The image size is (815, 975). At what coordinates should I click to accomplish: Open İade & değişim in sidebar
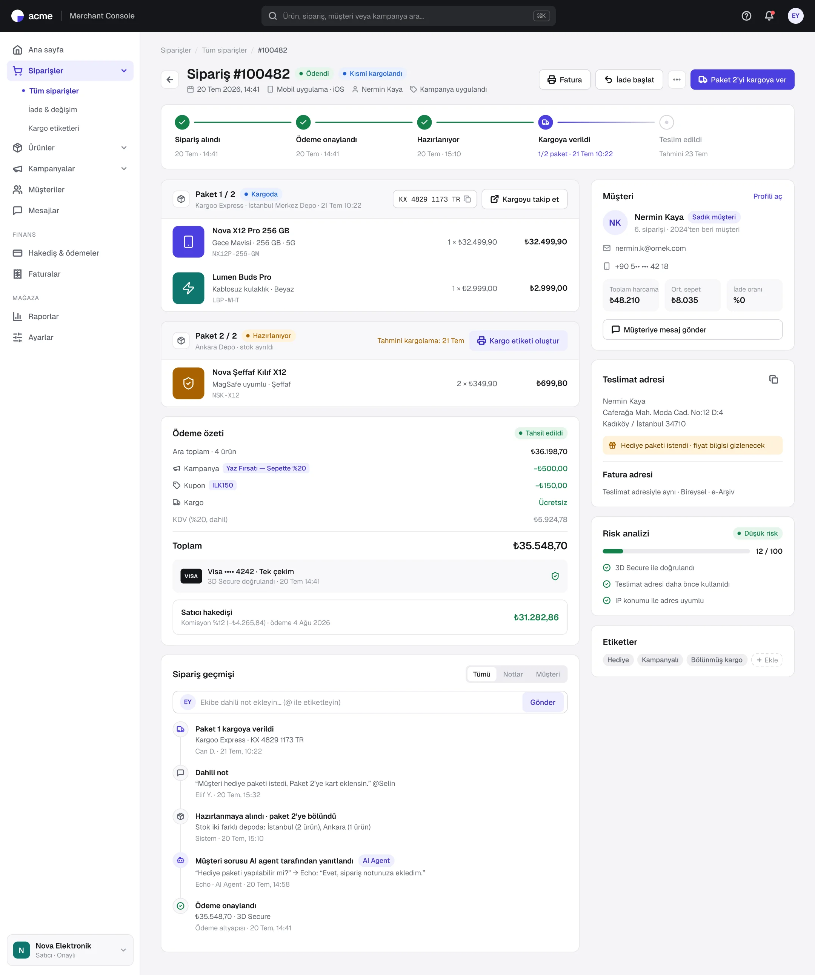(x=52, y=109)
